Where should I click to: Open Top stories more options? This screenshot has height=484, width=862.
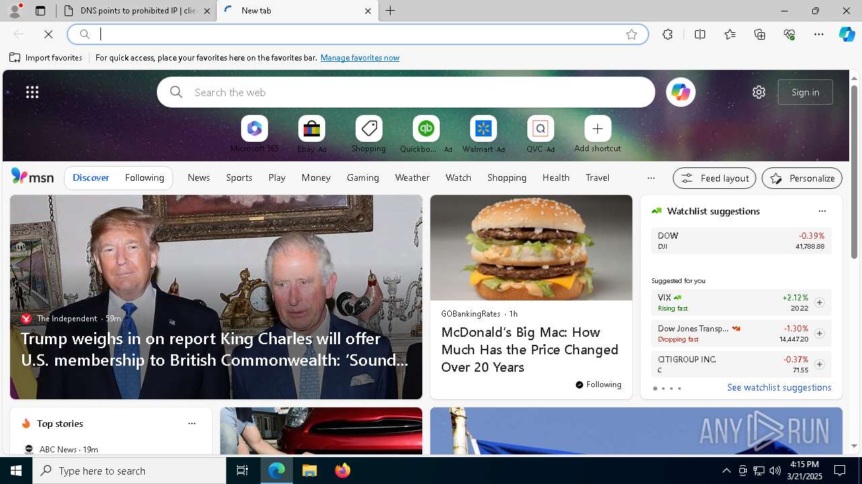[x=192, y=424]
